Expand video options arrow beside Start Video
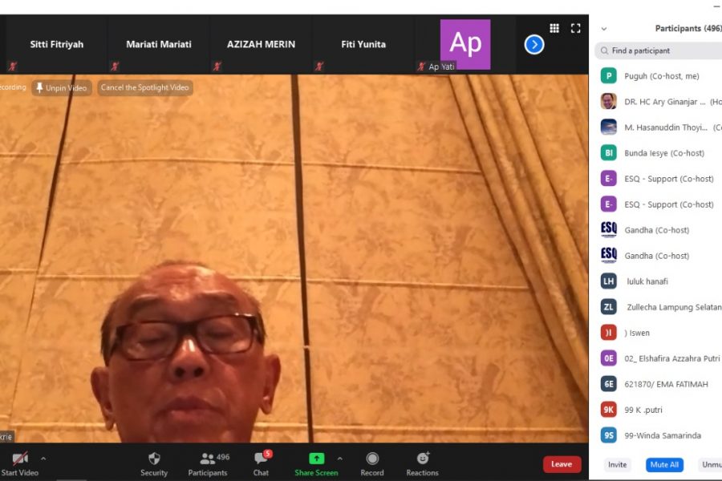Viewport: 722px width, 481px height. (43, 459)
